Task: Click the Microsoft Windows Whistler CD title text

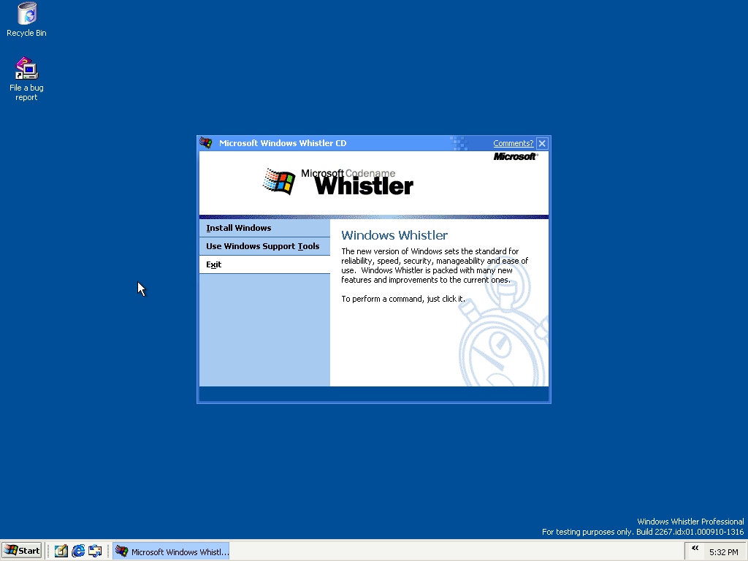Action: click(x=283, y=143)
